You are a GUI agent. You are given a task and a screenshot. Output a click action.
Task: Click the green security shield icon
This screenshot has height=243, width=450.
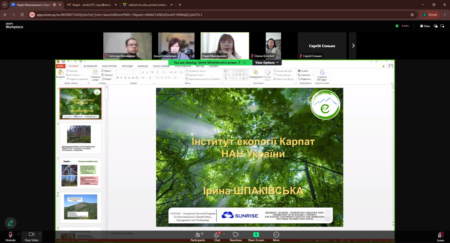397,26
